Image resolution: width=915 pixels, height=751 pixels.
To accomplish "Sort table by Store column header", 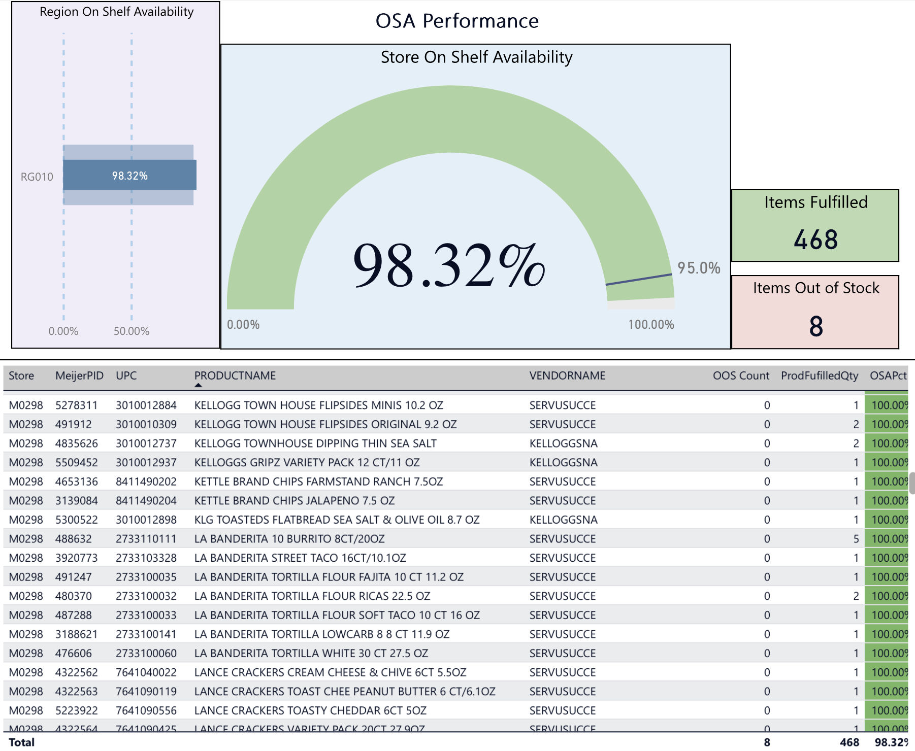I will click(x=21, y=376).
